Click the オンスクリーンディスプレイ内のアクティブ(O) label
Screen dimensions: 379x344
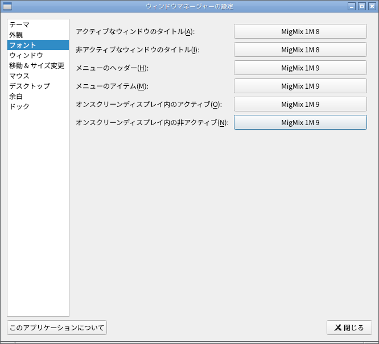[x=149, y=105]
